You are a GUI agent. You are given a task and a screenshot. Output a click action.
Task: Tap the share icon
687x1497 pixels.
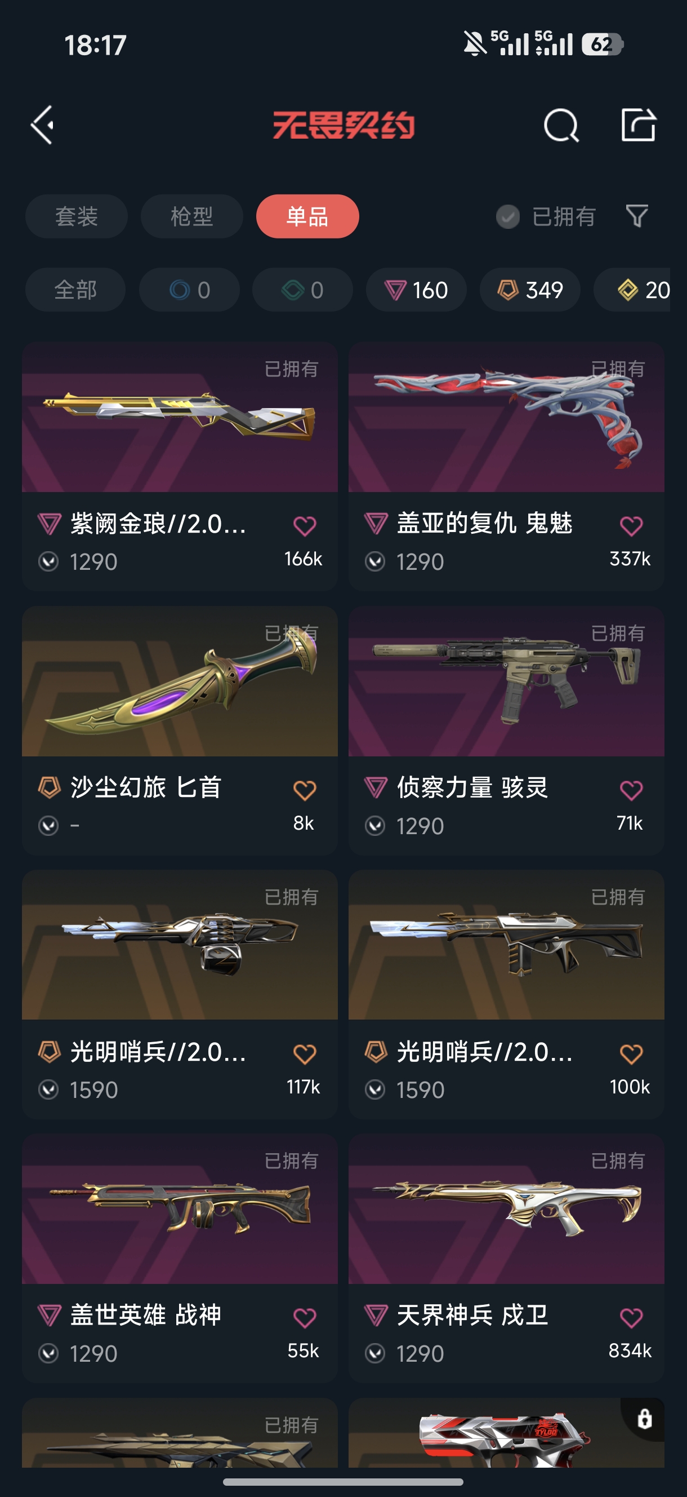click(x=638, y=125)
